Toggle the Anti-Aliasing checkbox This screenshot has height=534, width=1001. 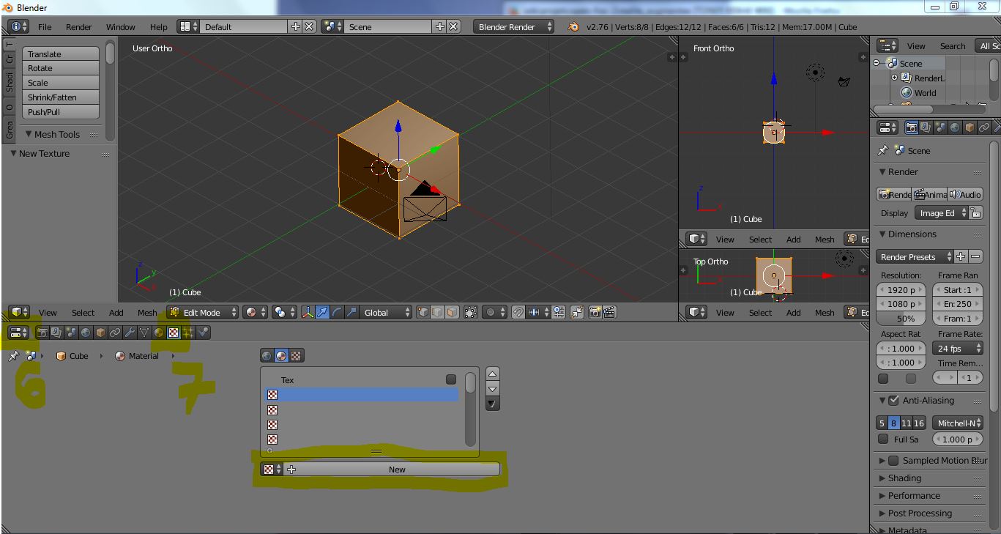(x=893, y=401)
